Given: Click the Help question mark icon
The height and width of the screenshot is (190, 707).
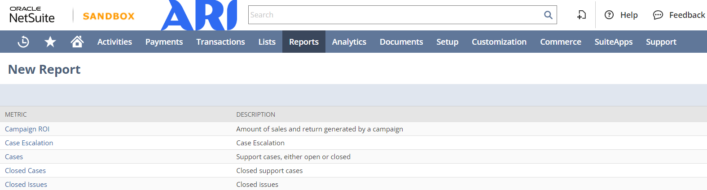Looking at the screenshot, I should tap(609, 15).
